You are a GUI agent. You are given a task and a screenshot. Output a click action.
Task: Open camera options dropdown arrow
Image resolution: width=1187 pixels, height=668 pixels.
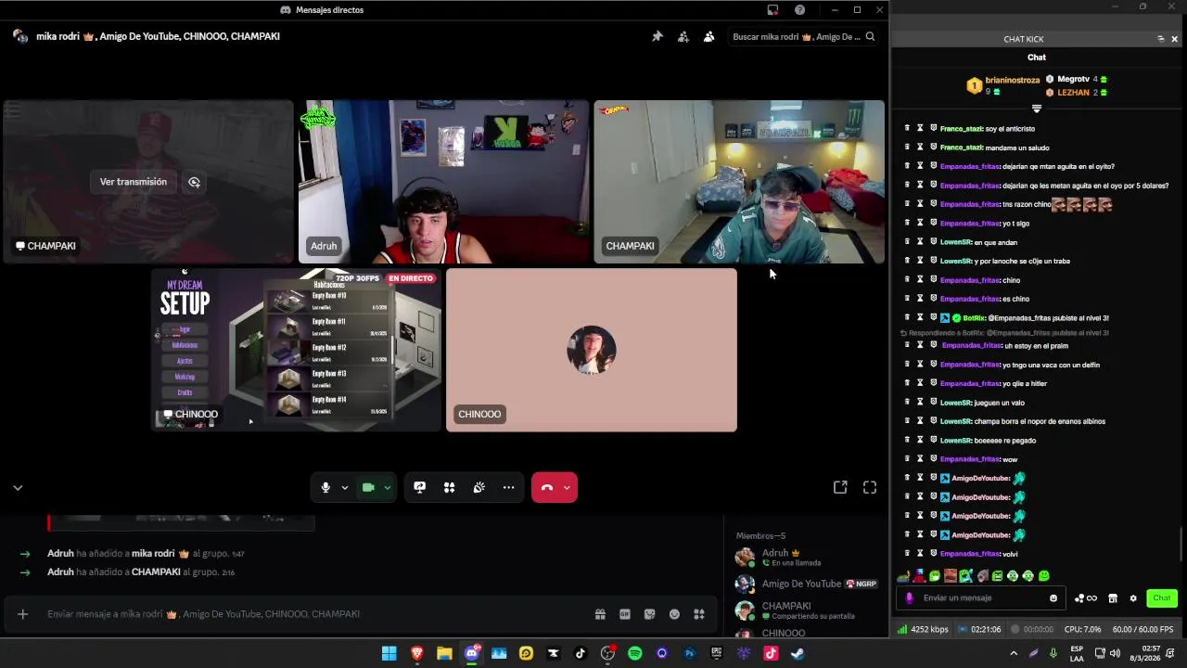[x=388, y=487]
